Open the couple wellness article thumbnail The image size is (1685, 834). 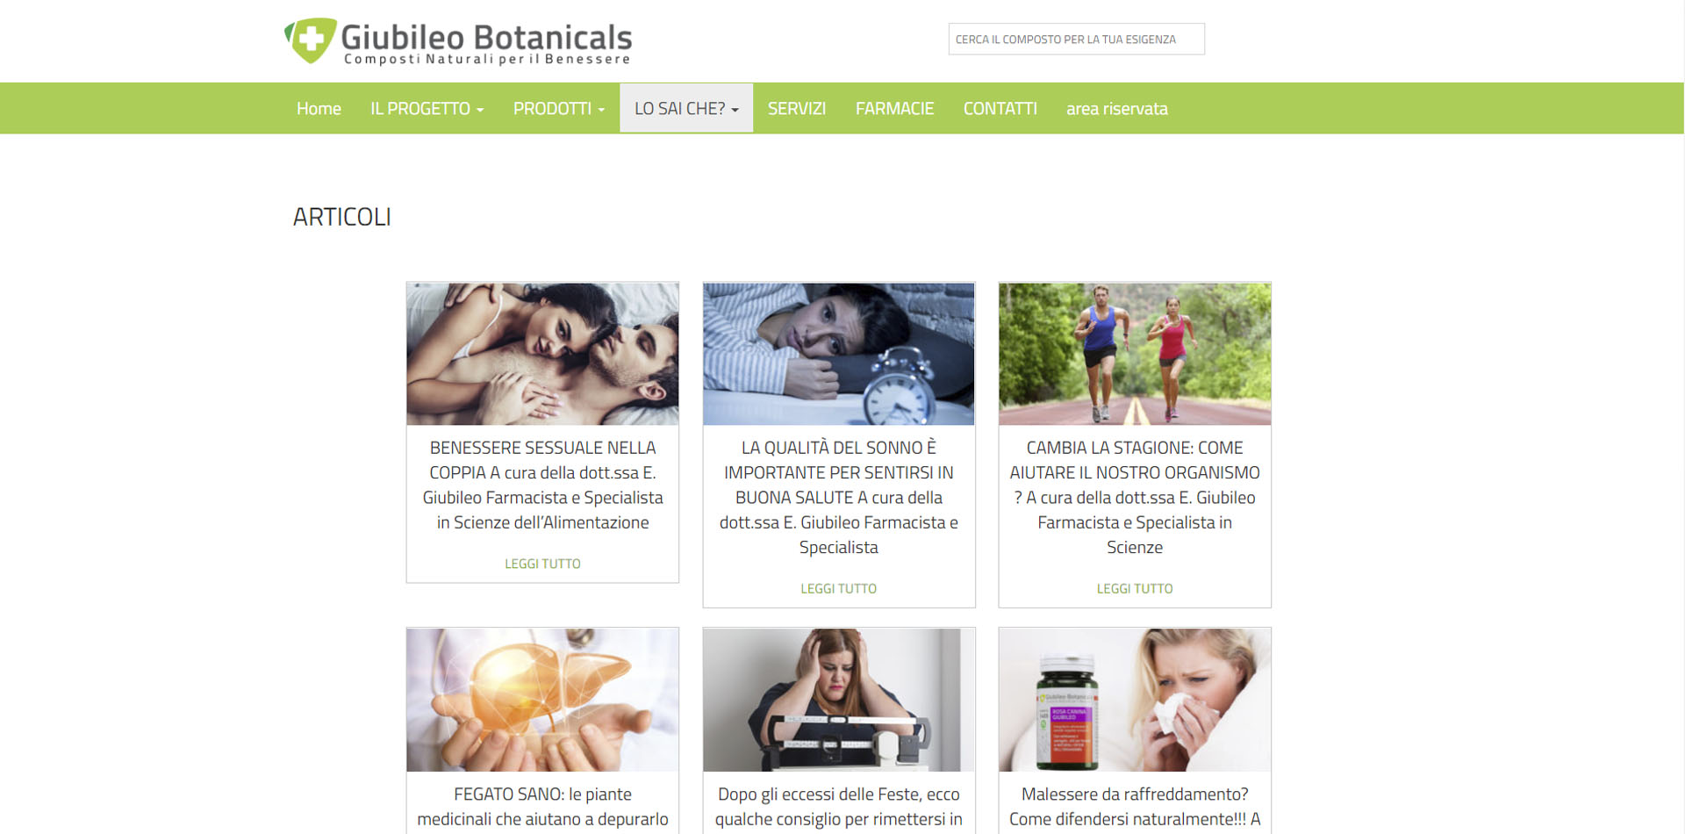pyautogui.click(x=542, y=354)
